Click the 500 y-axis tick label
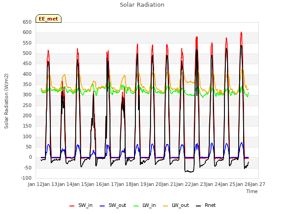This screenshot has height=214, width=285. pyautogui.click(x=27, y=53)
